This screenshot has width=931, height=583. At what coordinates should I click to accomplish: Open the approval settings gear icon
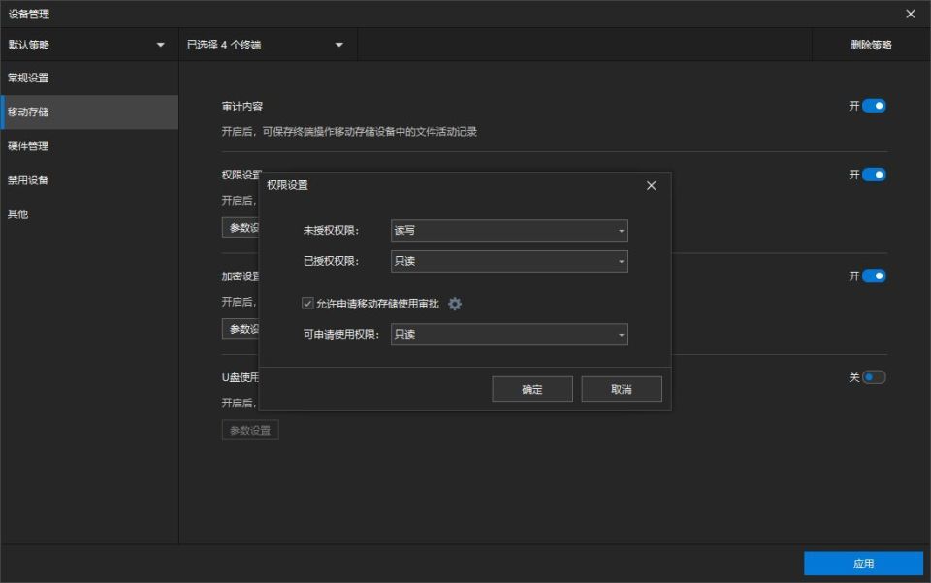(x=455, y=304)
